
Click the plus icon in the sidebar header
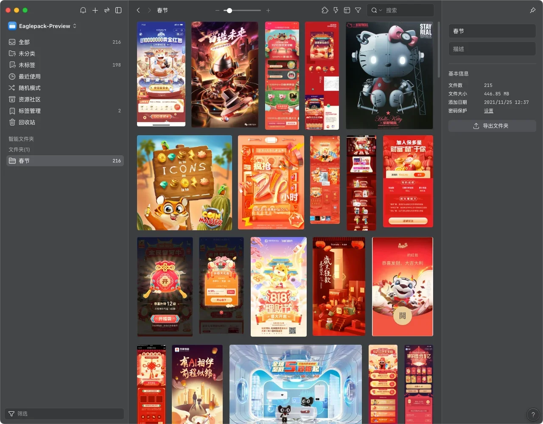click(x=95, y=10)
